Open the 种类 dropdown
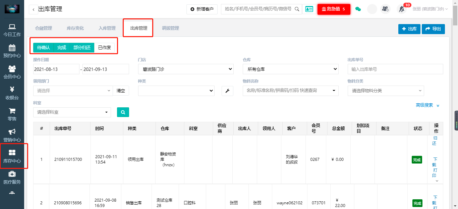458x209 pixels. (x=176, y=91)
